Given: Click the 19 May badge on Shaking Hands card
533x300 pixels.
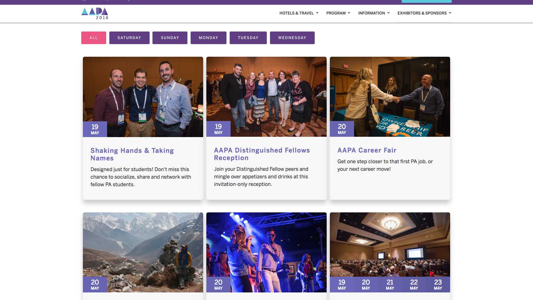Looking at the screenshot, I should click(x=95, y=129).
